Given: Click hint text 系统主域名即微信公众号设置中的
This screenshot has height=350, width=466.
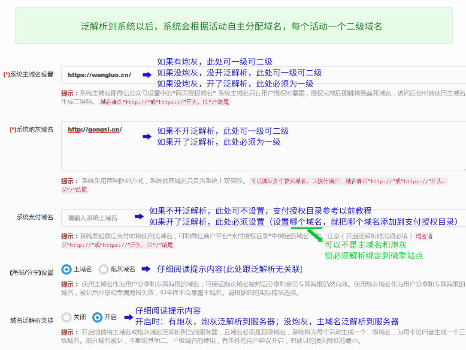Looking at the screenshot, I should pos(126,93).
